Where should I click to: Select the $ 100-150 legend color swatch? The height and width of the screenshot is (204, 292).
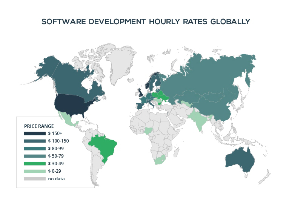[x=34, y=141]
